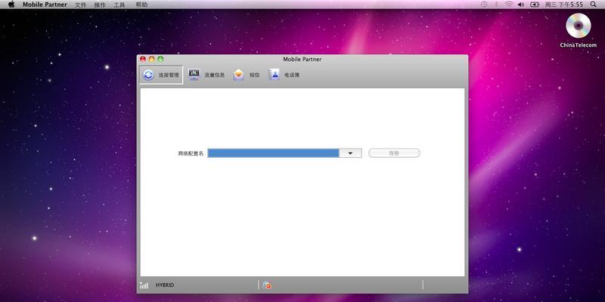Click the Mobile Partner window title
This screenshot has width=605, height=302.
pyautogui.click(x=302, y=60)
